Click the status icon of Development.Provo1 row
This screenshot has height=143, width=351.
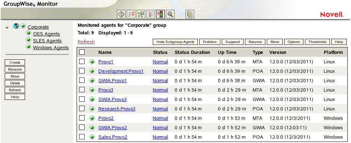tap(92, 71)
